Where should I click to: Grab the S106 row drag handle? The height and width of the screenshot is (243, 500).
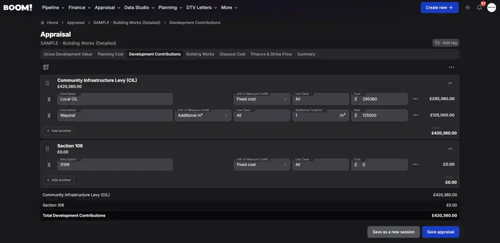coord(49,165)
